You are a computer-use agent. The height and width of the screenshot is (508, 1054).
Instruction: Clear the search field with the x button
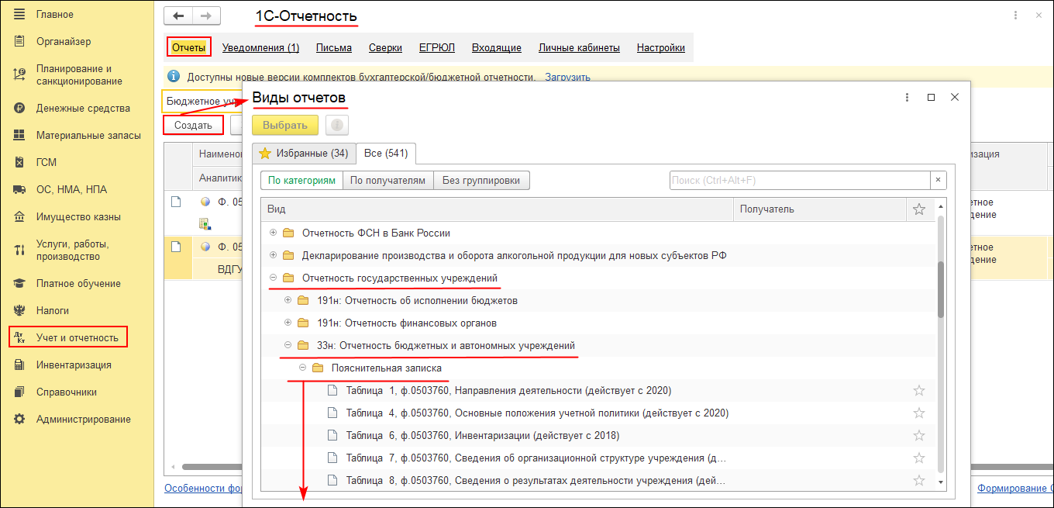[x=938, y=180]
